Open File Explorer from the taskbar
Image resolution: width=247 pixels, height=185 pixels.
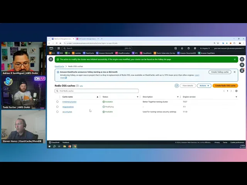(64, 146)
